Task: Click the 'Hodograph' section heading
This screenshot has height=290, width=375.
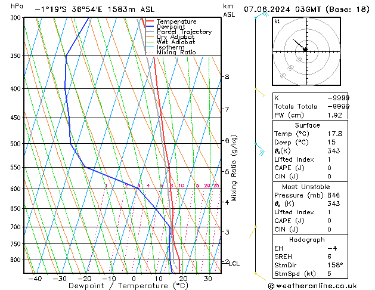Action: [x=307, y=240]
